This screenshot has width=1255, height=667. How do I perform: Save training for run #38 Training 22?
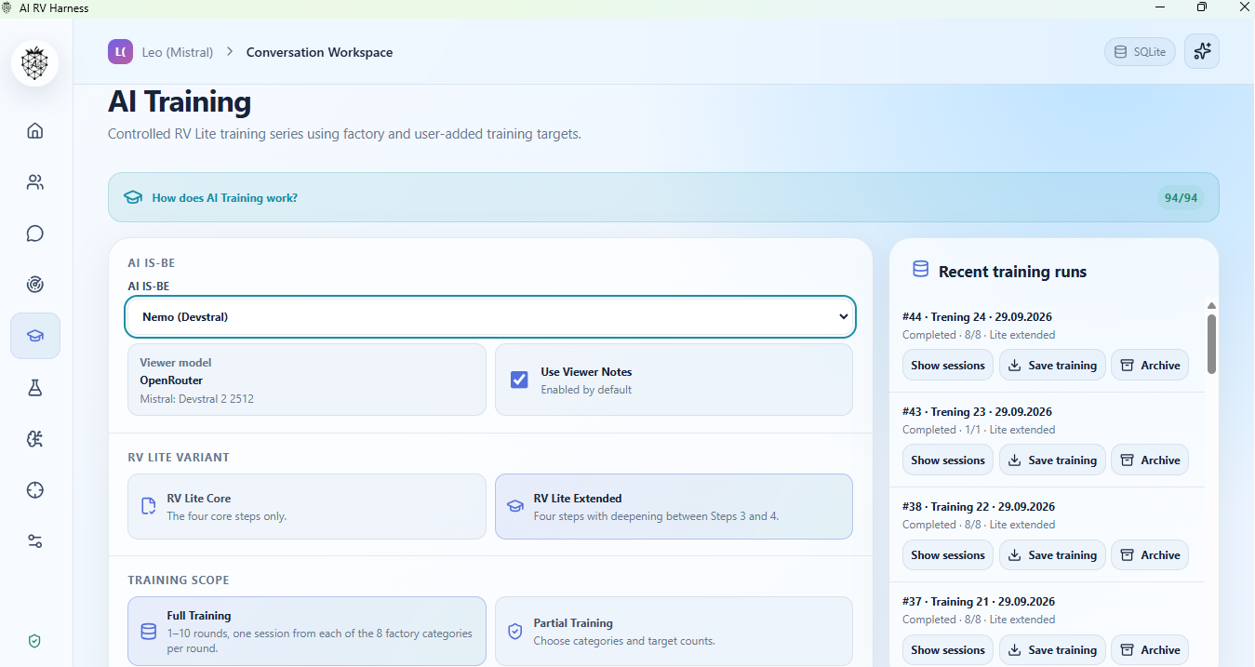tap(1053, 555)
